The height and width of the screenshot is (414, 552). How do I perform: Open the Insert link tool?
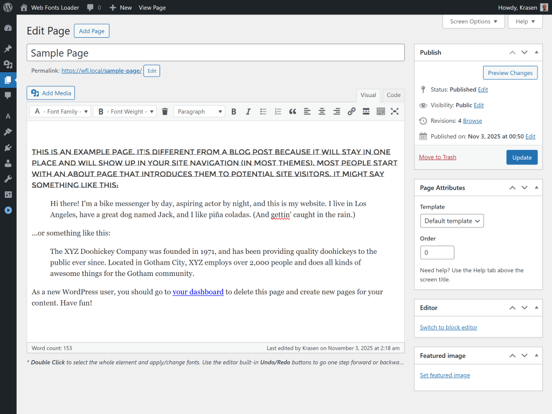pyautogui.click(x=351, y=112)
